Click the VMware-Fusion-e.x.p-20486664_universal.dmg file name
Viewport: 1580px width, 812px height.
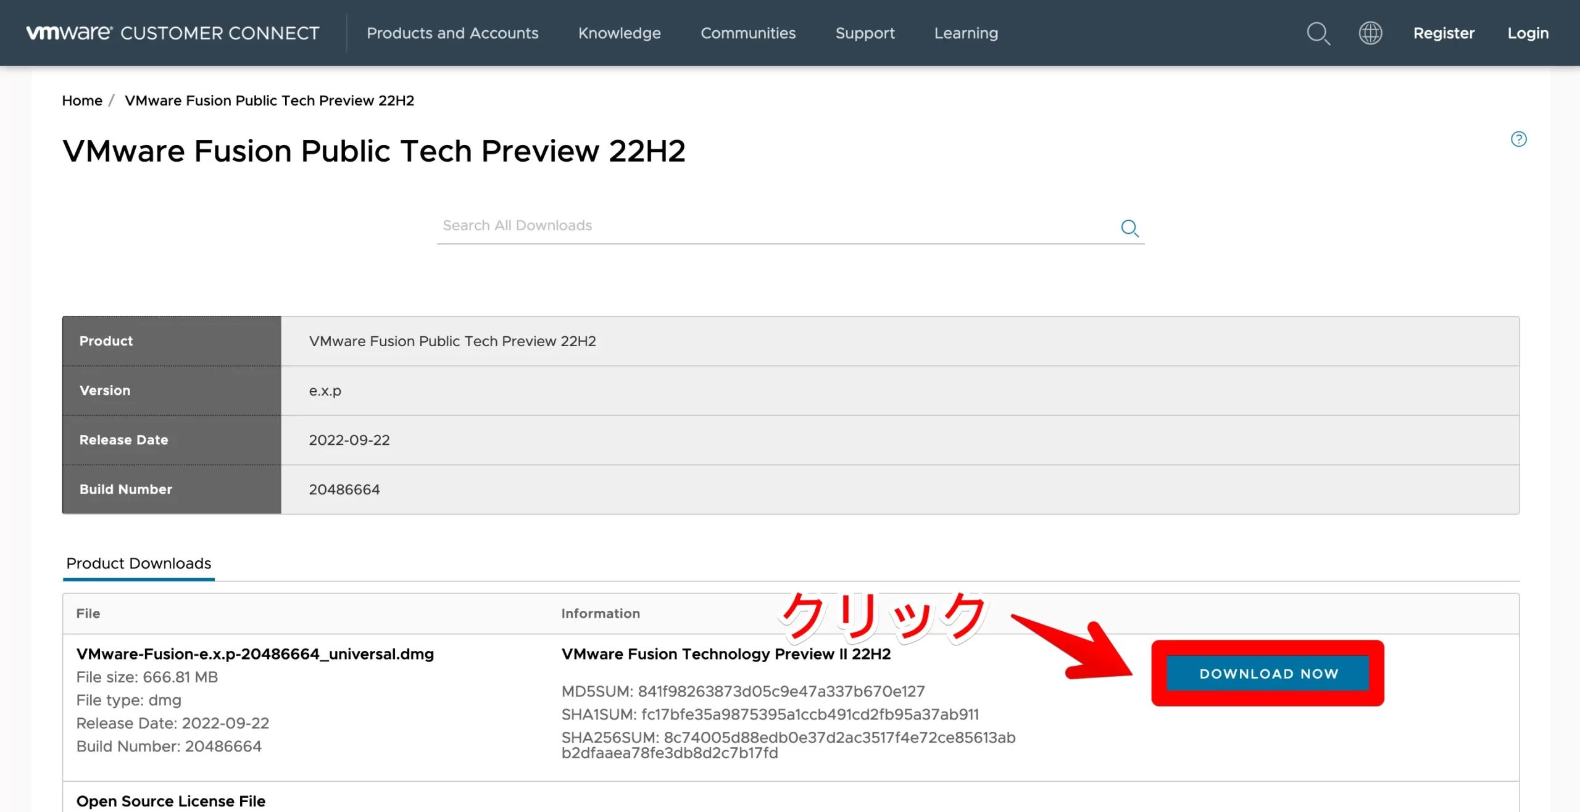pyautogui.click(x=255, y=653)
